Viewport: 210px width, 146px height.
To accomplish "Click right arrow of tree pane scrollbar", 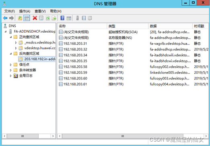I will coord(53,136).
